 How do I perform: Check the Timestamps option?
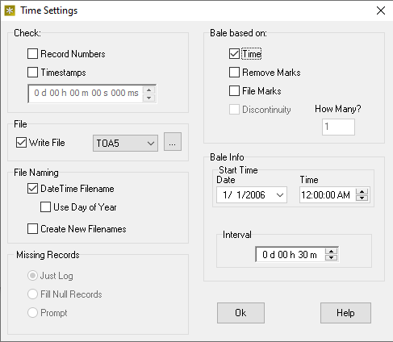(32, 73)
